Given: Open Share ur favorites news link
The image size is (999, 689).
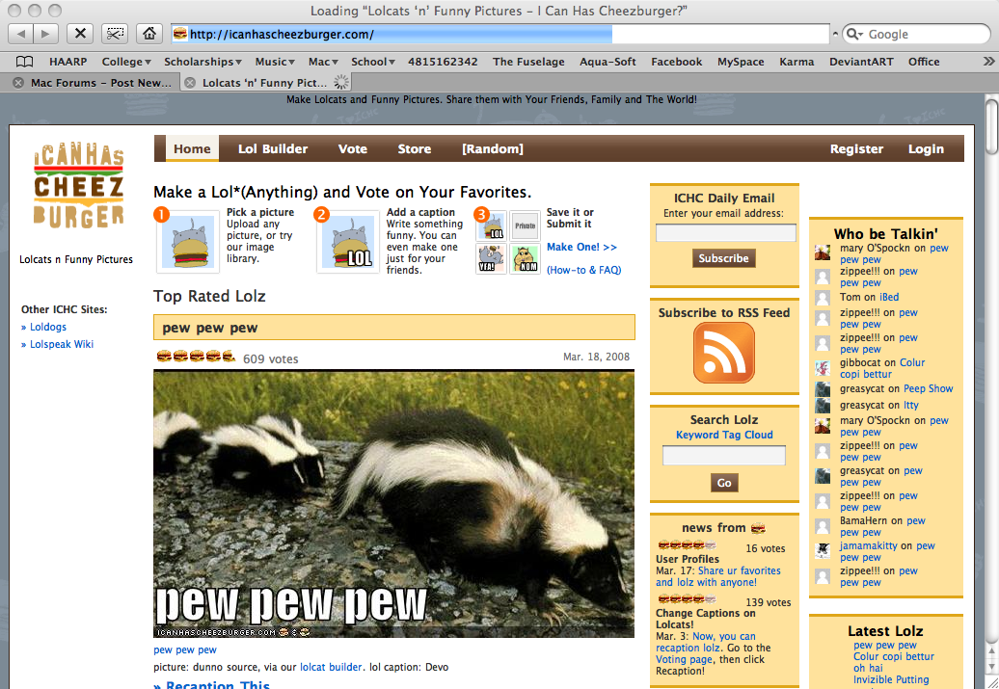Looking at the screenshot, I should (x=718, y=576).
